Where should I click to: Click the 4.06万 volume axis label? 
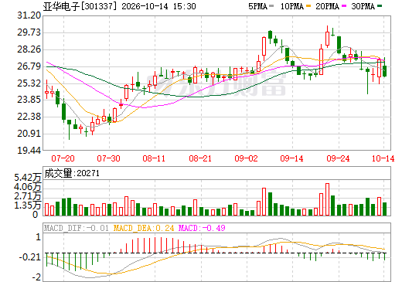coord(28,187)
